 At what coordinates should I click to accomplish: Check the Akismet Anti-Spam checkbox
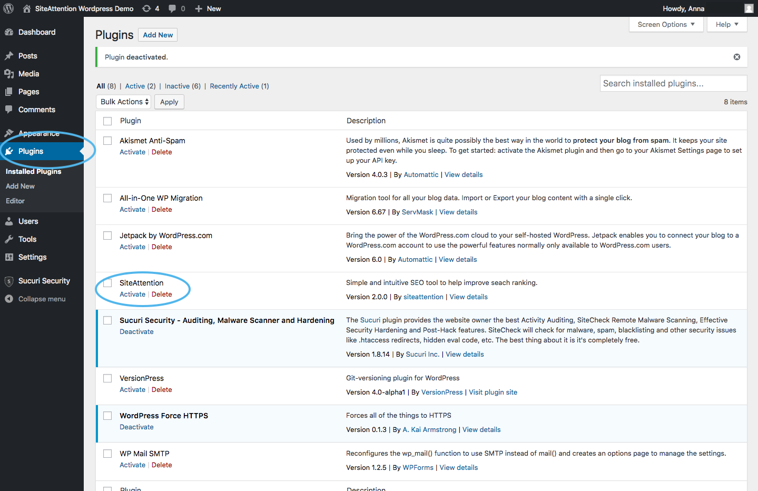[x=107, y=141]
